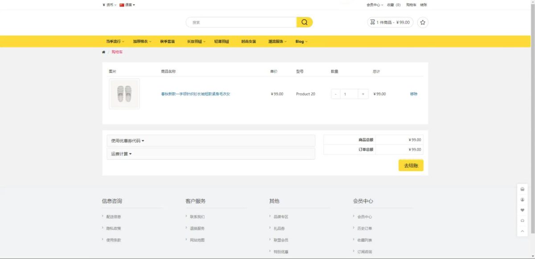The height and width of the screenshot is (259, 535).
Task: Expand the 会员中心 header dropdown
Action: tap(375, 5)
